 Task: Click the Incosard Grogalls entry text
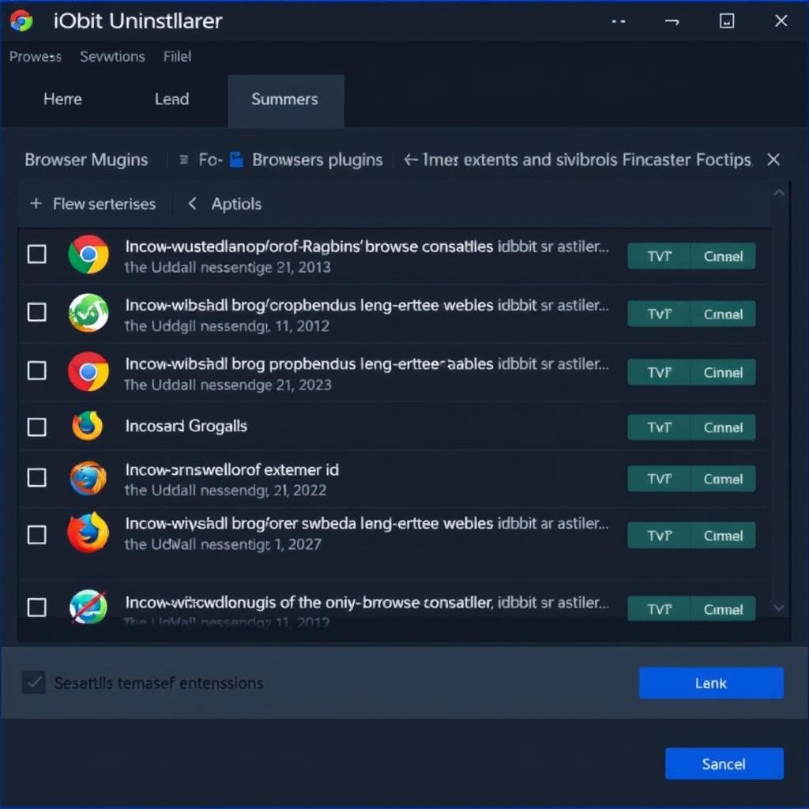click(x=186, y=426)
